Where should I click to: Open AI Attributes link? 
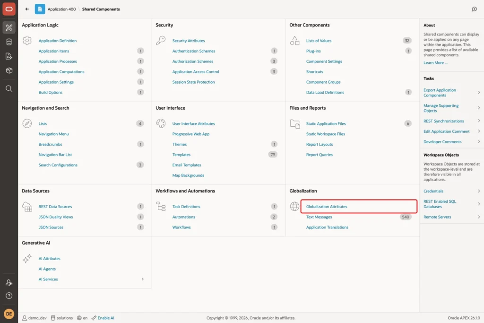click(49, 259)
